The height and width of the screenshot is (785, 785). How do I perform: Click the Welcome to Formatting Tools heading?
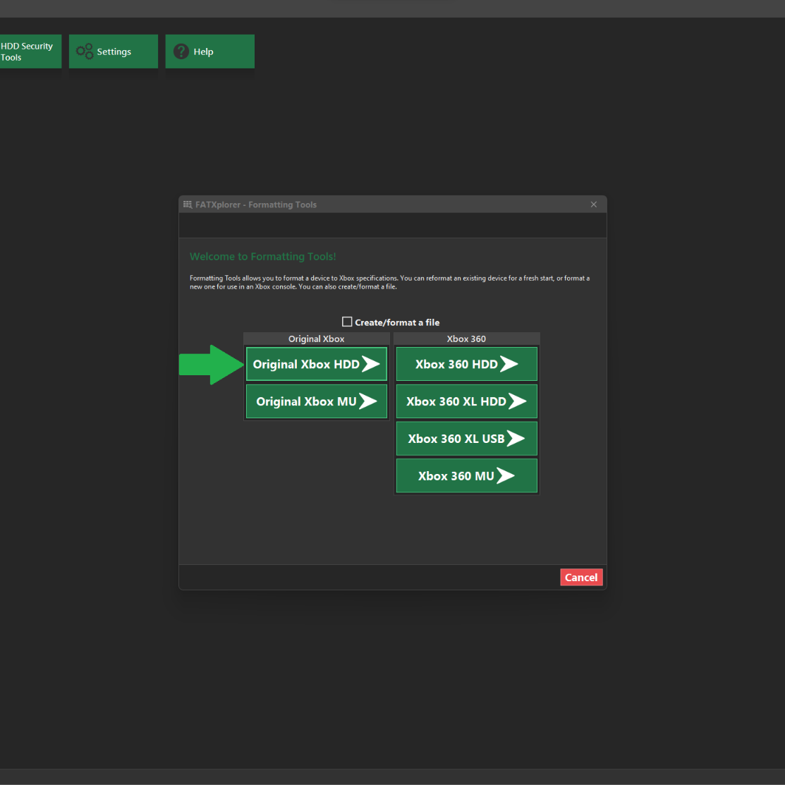coord(263,256)
